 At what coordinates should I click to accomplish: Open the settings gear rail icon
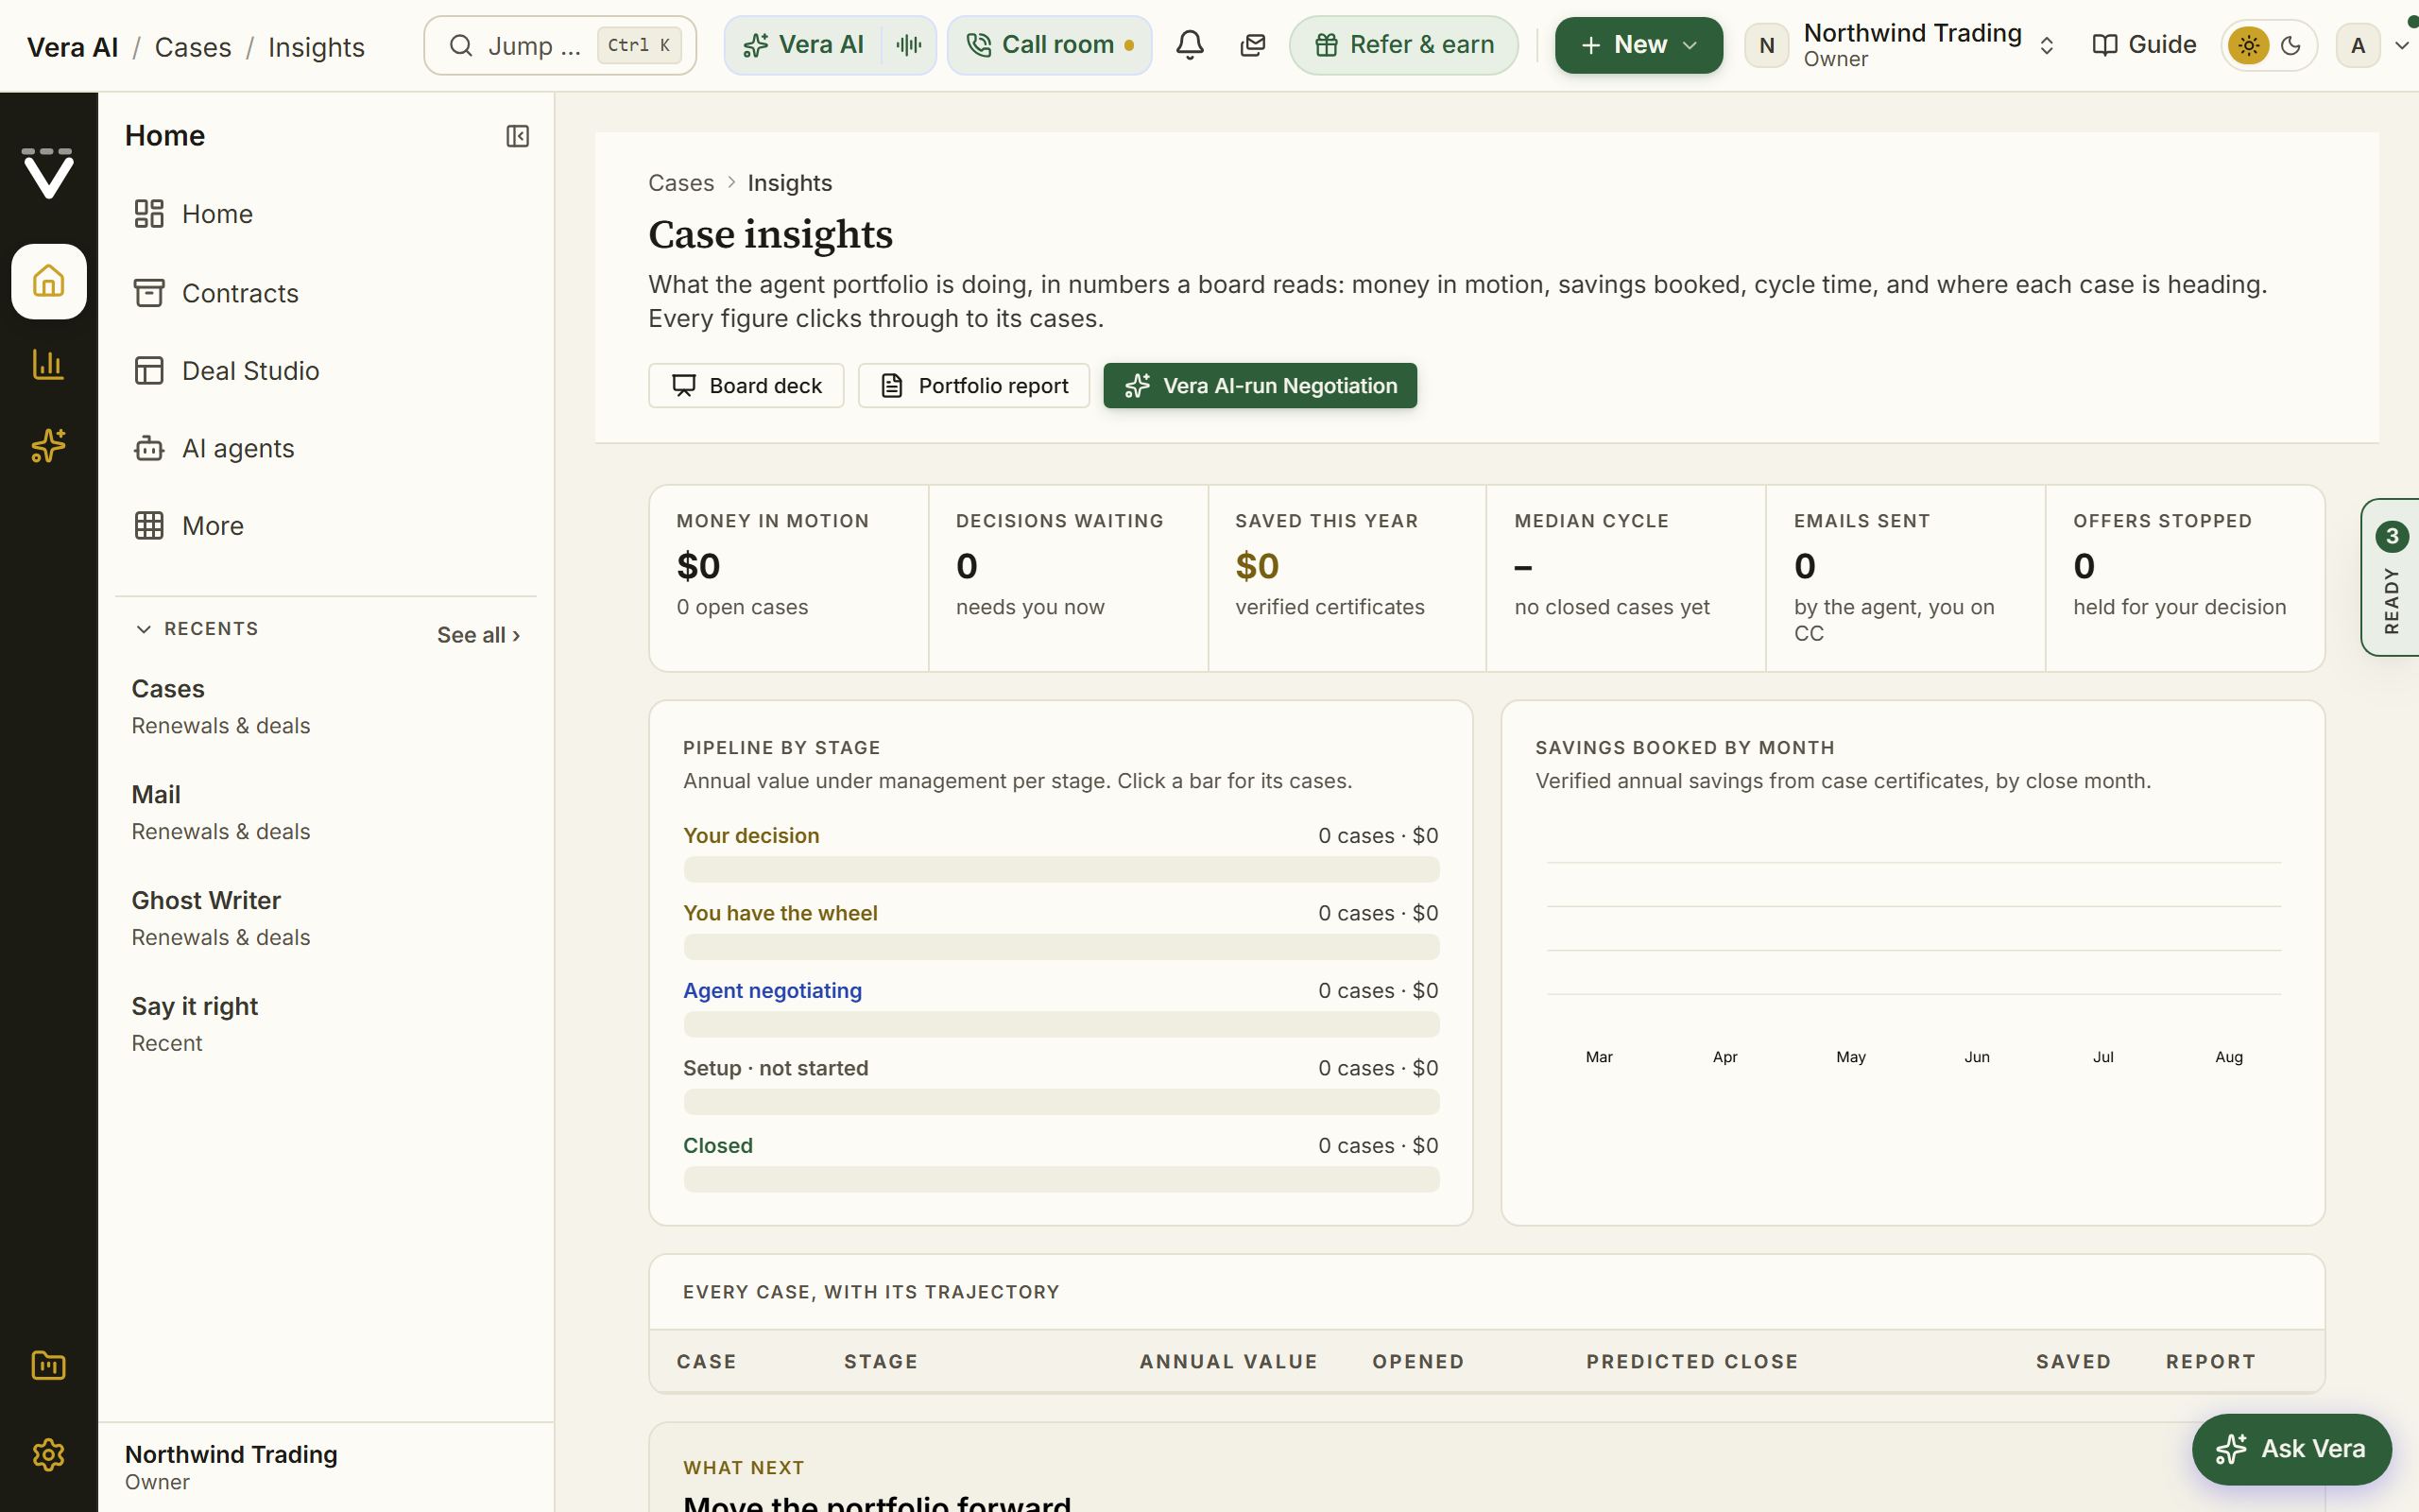pyautogui.click(x=48, y=1454)
